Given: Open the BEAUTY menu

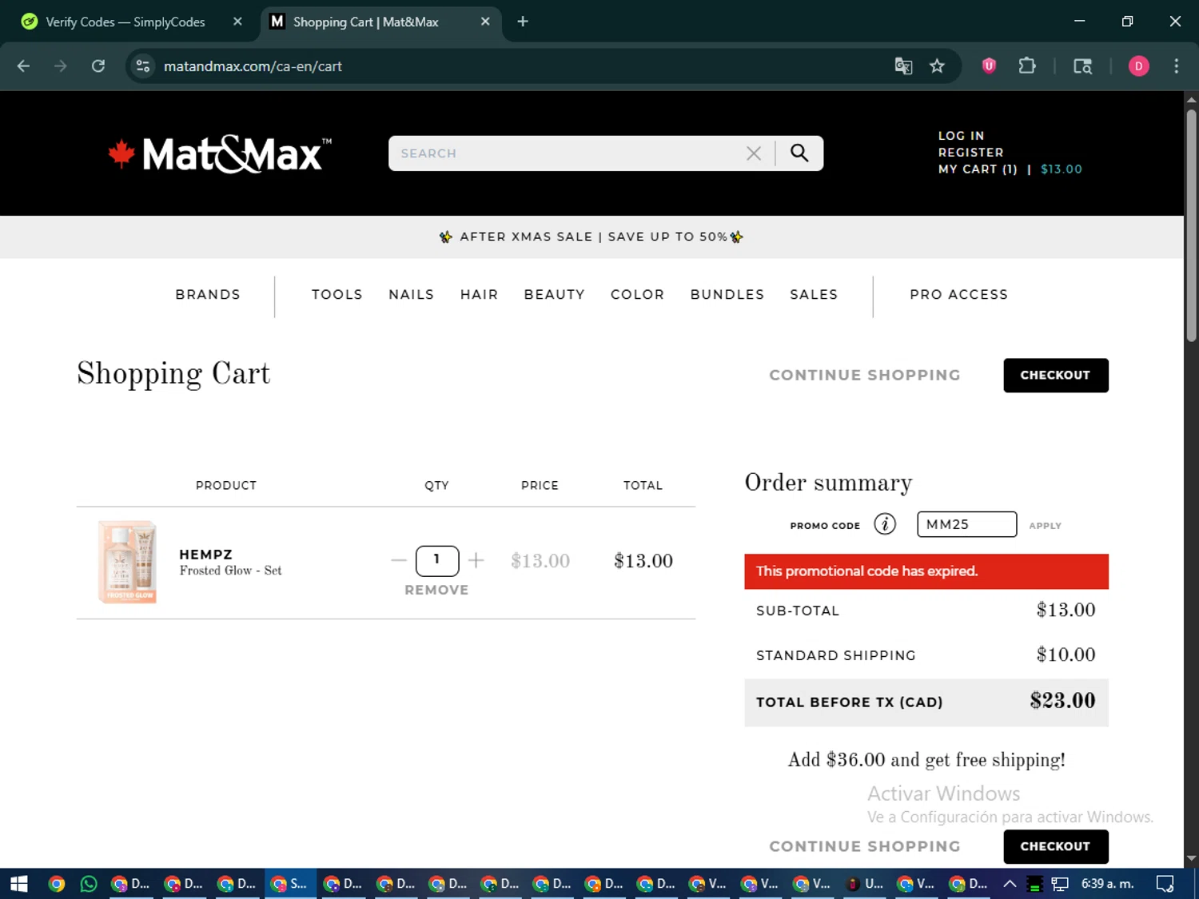Looking at the screenshot, I should click(555, 295).
